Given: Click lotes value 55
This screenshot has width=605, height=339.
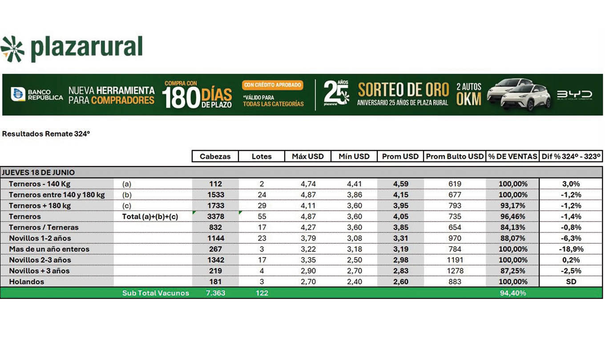Looking at the screenshot, I should tap(262, 216).
